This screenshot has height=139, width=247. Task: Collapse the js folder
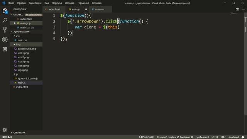click(17, 74)
